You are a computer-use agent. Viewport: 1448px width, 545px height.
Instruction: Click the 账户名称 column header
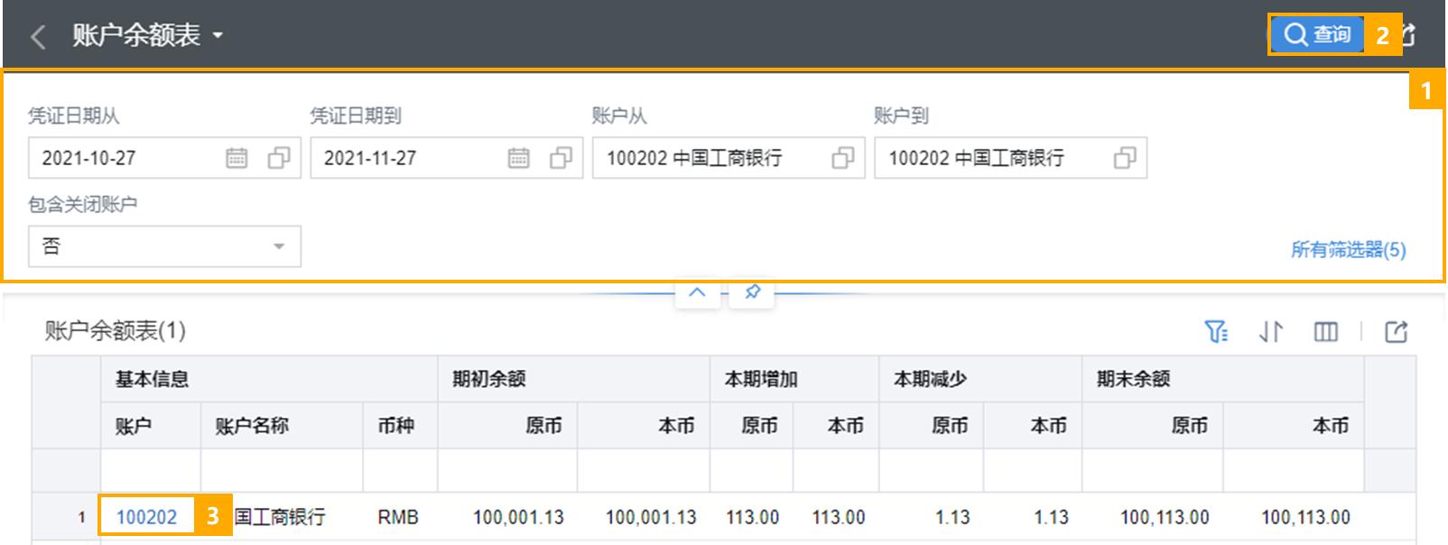[282, 426]
